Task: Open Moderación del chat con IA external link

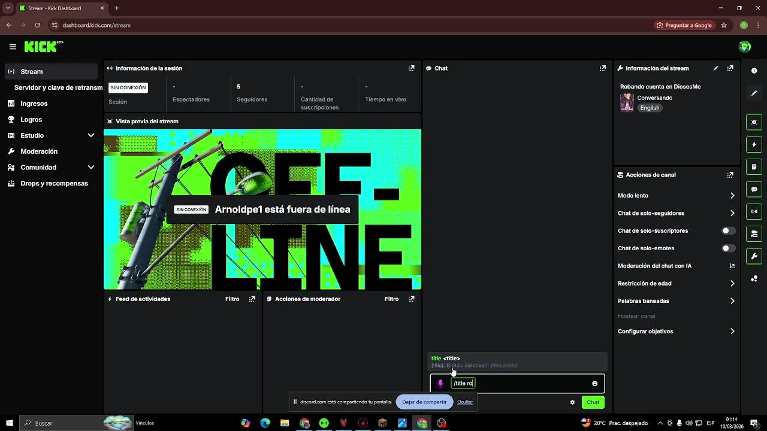Action: click(732, 266)
